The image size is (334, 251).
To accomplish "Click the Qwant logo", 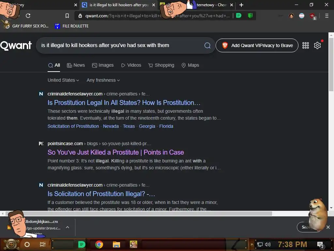I will pyautogui.click(x=16, y=45).
